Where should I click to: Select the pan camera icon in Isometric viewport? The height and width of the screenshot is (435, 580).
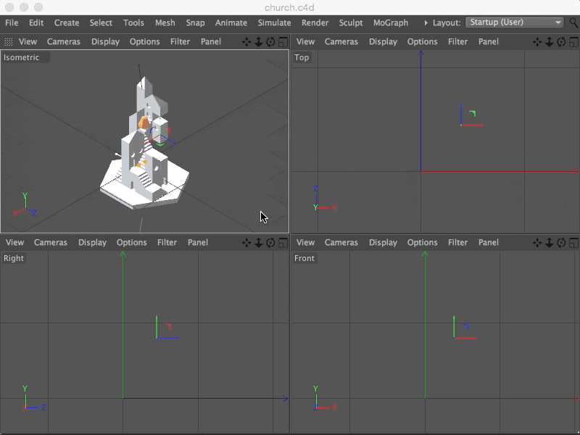click(x=246, y=41)
